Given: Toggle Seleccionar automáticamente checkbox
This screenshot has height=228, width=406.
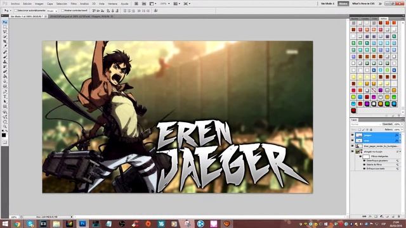Looking at the screenshot, I should tap(16, 11).
